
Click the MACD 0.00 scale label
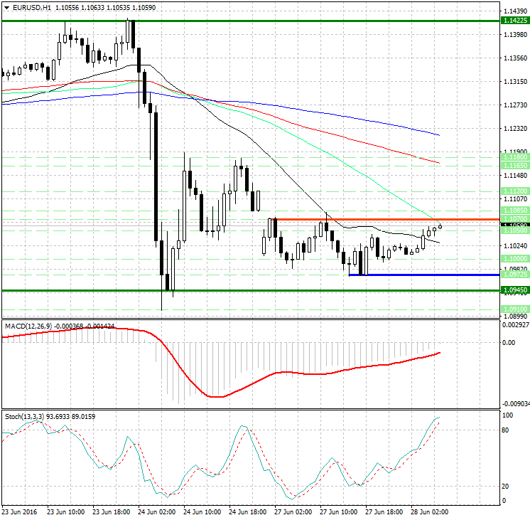click(x=509, y=343)
